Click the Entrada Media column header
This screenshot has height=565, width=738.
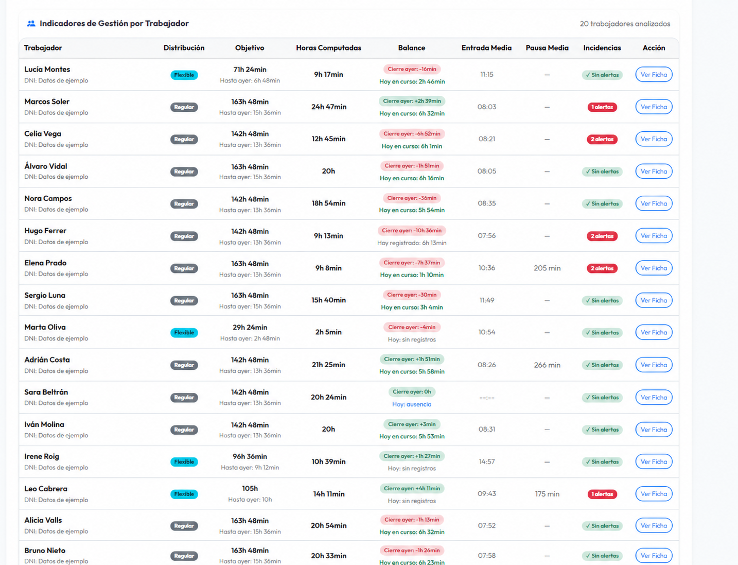tap(486, 48)
